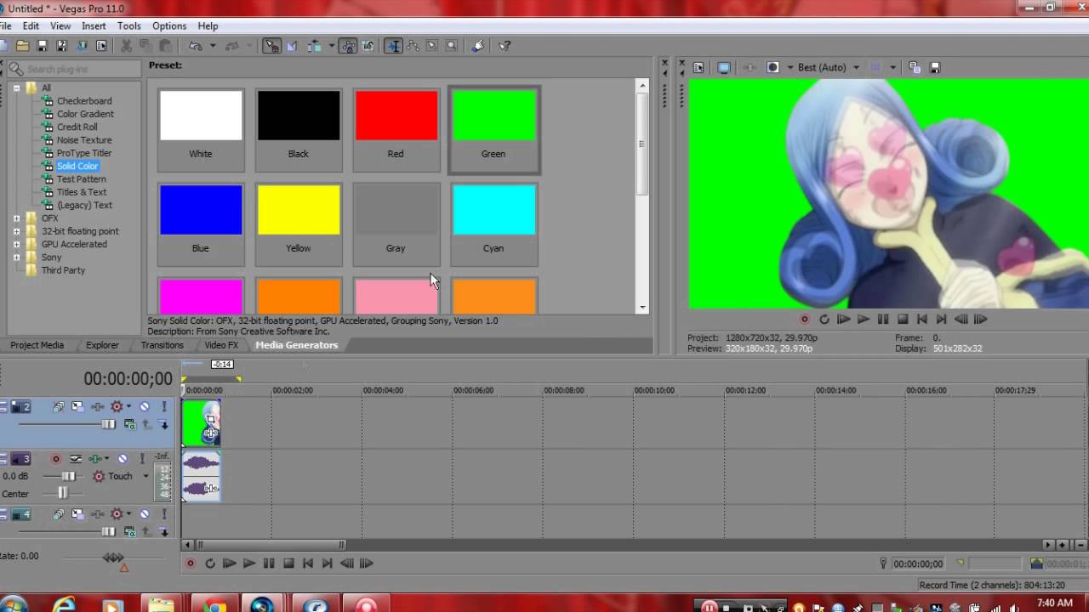Save the project using the floppy disk icon
The image size is (1089, 612).
(x=42, y=46)
